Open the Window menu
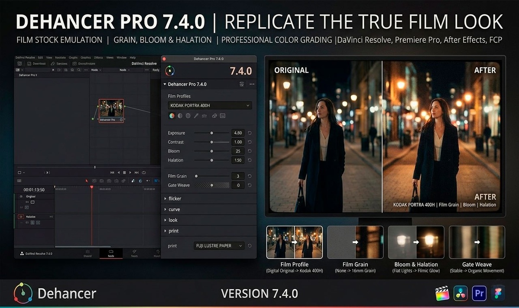Viewport: 519px width, 308px height. click(122, 57)
